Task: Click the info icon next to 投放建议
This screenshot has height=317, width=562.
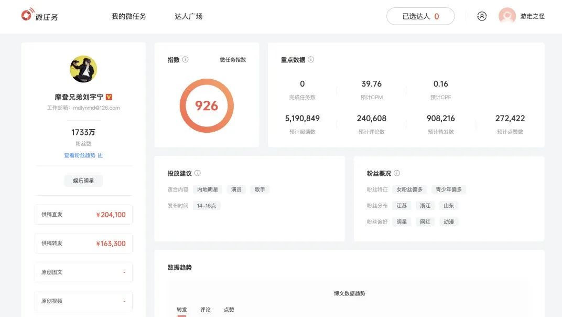Action: click(198, 173)
